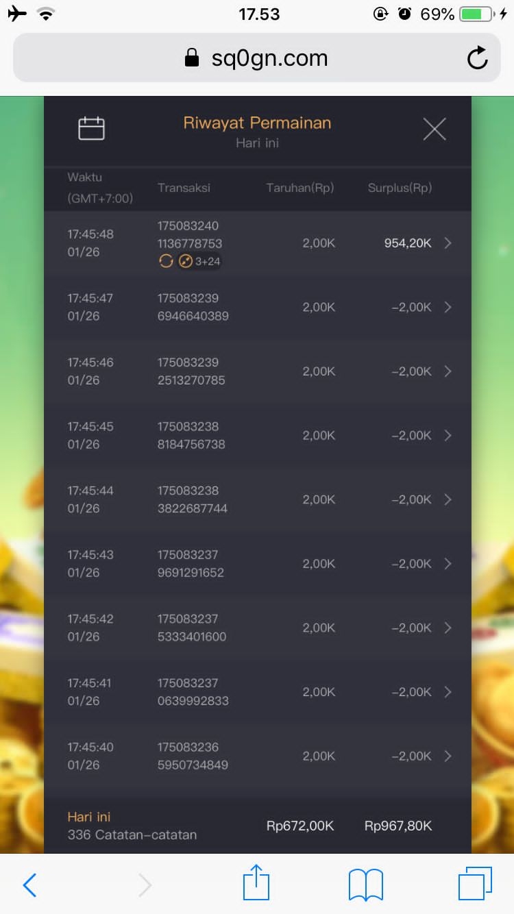Tap the Hari ini summary footer
The height and width of the screenshot is (914, 514).
257,826
